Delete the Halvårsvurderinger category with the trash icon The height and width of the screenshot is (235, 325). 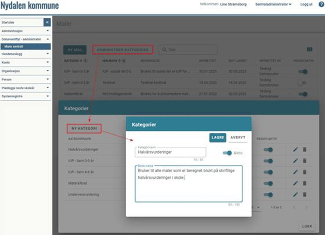[x=305, y=150]
